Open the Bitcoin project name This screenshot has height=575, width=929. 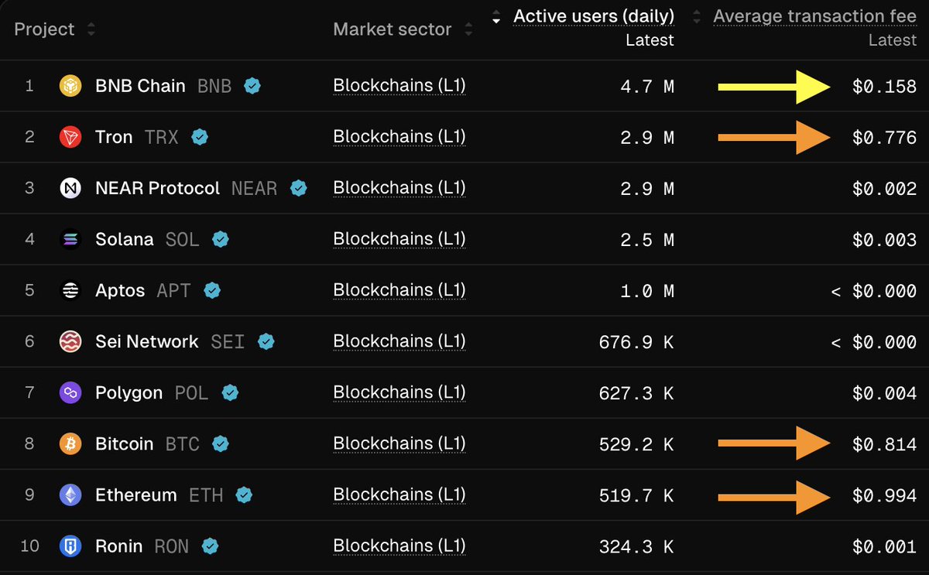[x=124, y=443]
